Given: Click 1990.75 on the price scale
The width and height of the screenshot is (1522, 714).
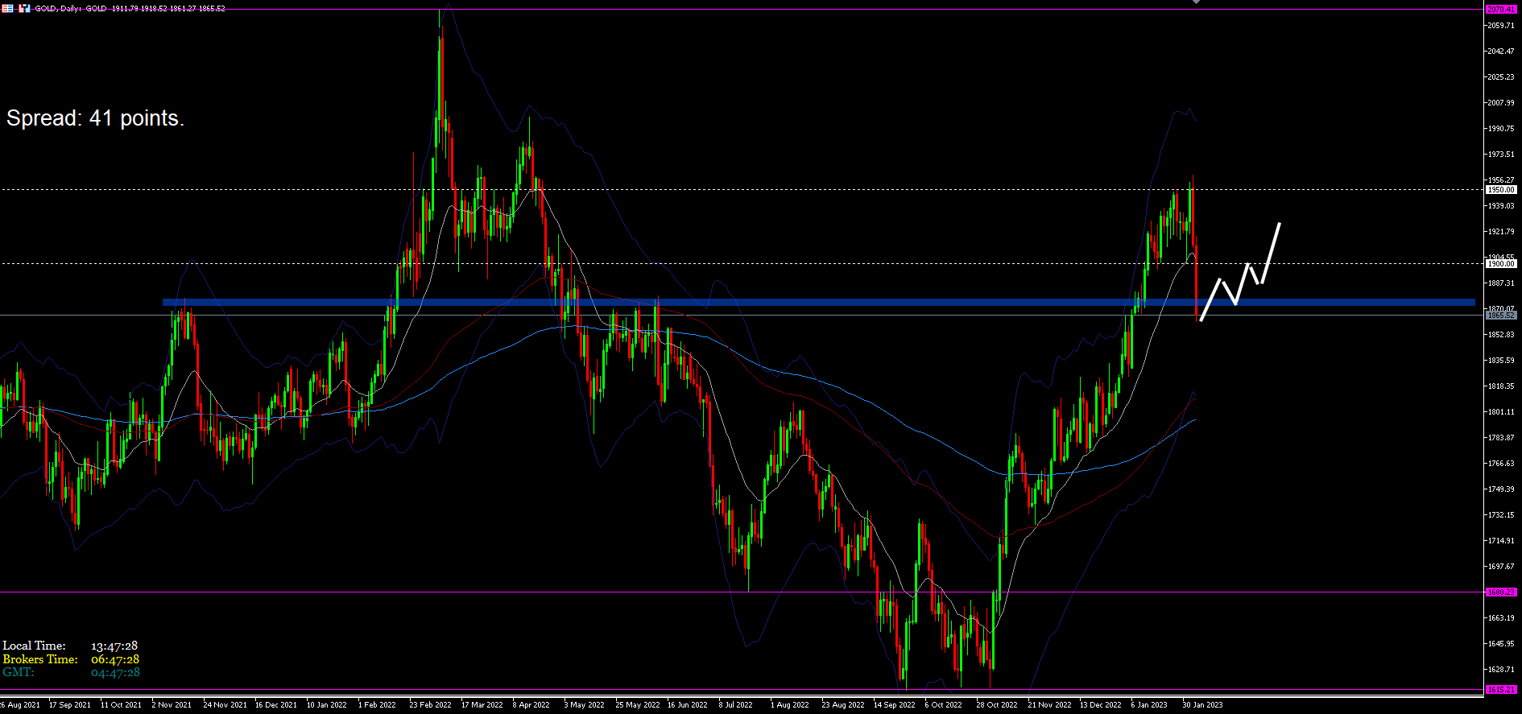Looking at the screenshot, I should tap(1500, 129).
